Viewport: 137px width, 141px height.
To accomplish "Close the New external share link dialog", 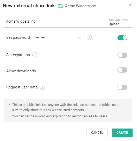I will (x=130, y=5).
